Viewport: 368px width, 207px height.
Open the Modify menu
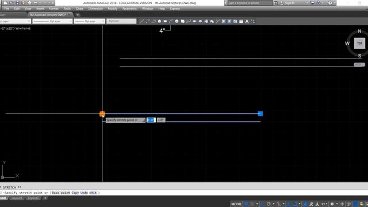(x=113, y=9)
